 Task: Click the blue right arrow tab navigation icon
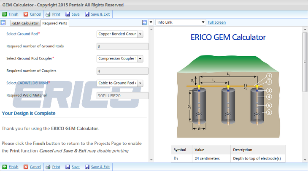pos(145,23)
